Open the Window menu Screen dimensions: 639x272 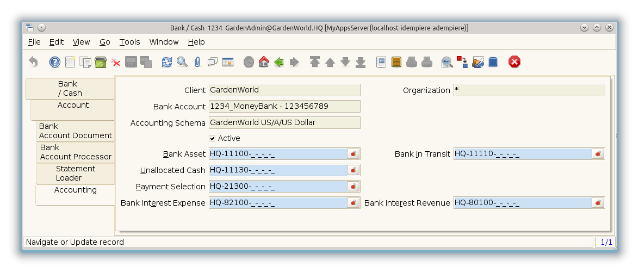click(x=164, y=42)
